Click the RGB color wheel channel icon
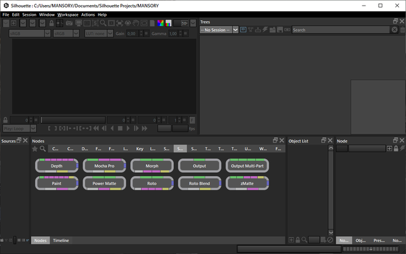 [x=160, y=23]
